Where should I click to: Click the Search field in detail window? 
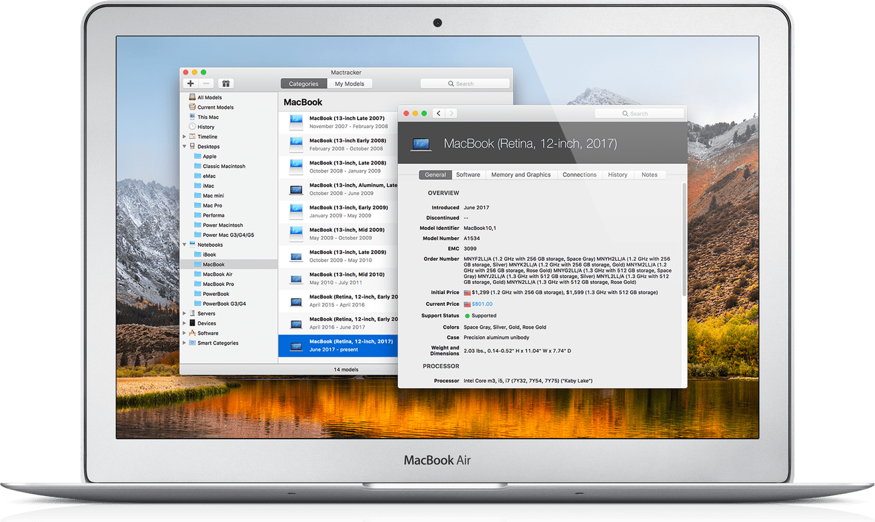click(x=639, y=113)
